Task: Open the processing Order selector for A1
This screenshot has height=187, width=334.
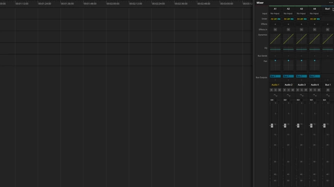Action: (275, 19)
